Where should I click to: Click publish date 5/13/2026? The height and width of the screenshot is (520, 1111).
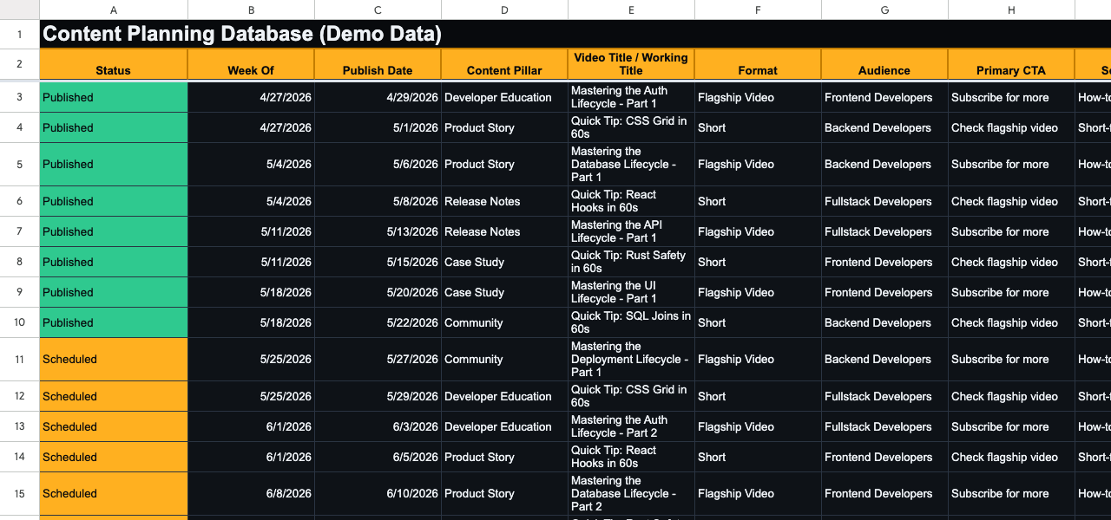coord(378,231)
